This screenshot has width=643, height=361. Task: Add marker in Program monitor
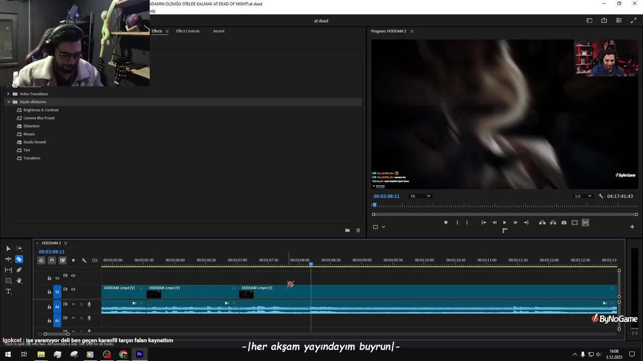tap(446, 223)
